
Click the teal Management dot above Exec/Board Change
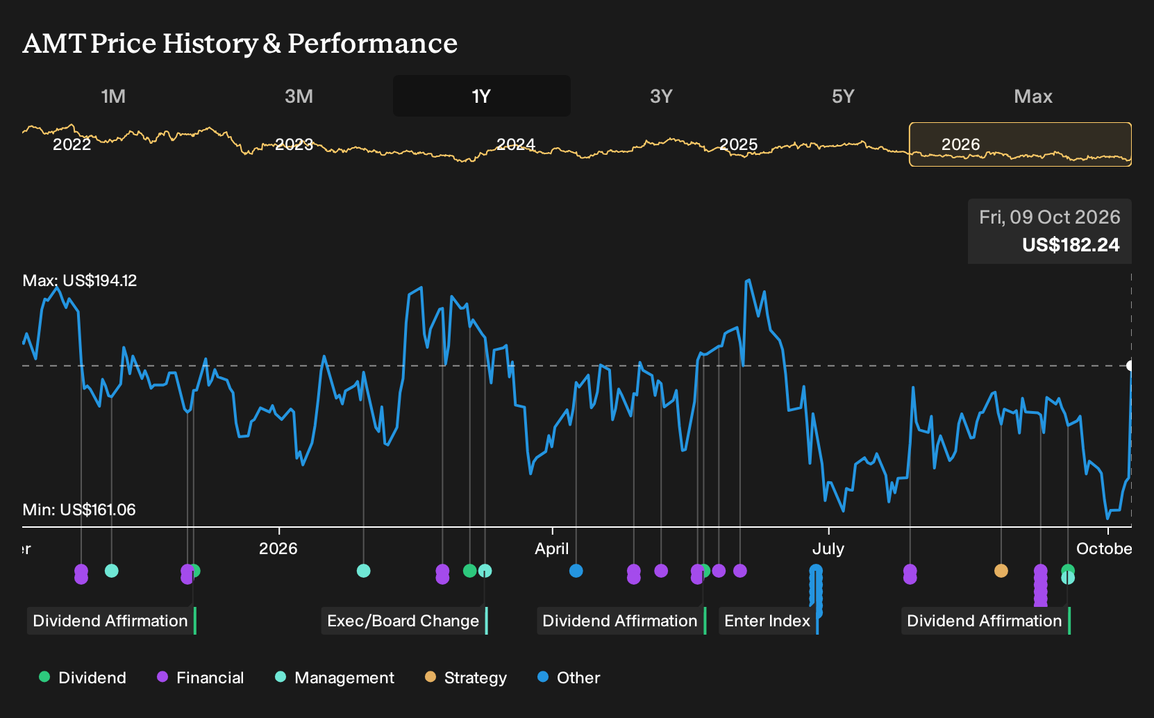pos(485,571)
